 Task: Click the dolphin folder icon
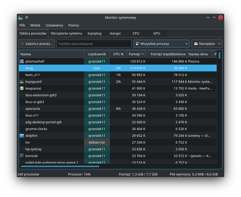pos(22,136)
